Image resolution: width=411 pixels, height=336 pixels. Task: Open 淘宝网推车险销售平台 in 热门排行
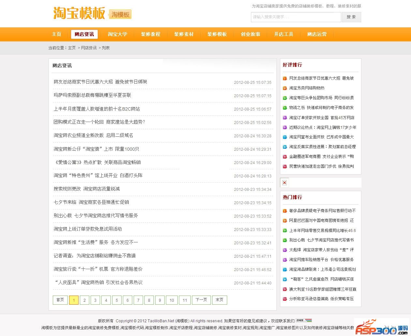[x=321, y=260]
